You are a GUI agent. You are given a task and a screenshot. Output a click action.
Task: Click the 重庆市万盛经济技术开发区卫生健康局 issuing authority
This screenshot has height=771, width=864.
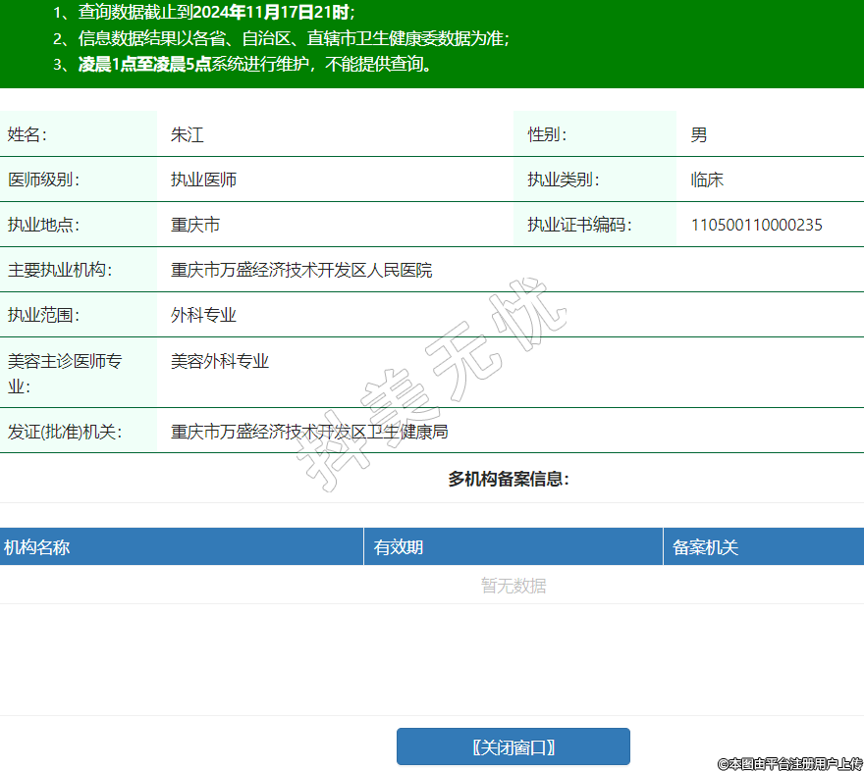pos(309,432)
